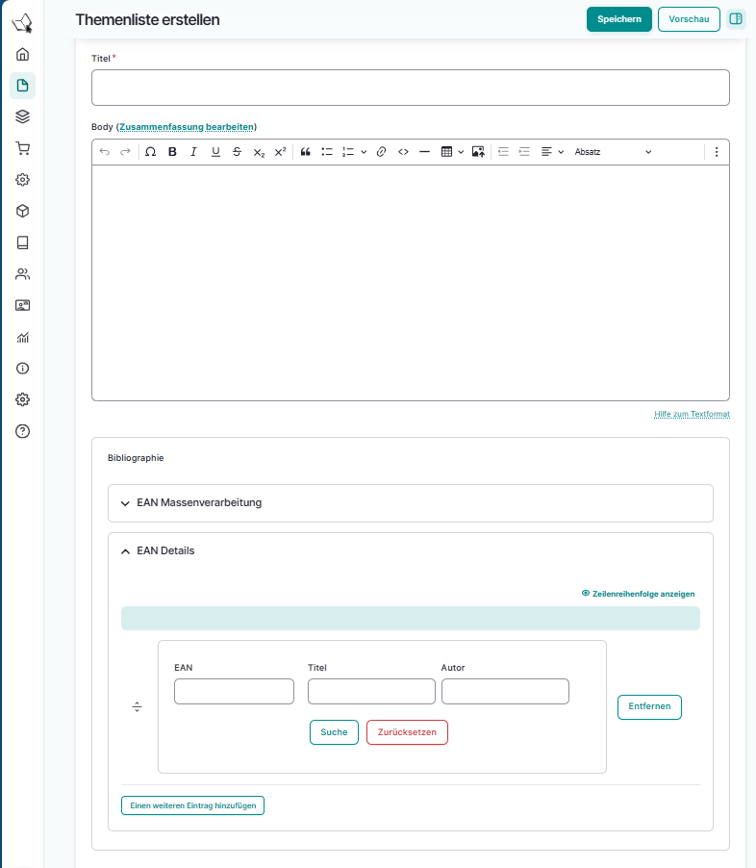Click the statistics chart icon in sidebar

point(23,337)
